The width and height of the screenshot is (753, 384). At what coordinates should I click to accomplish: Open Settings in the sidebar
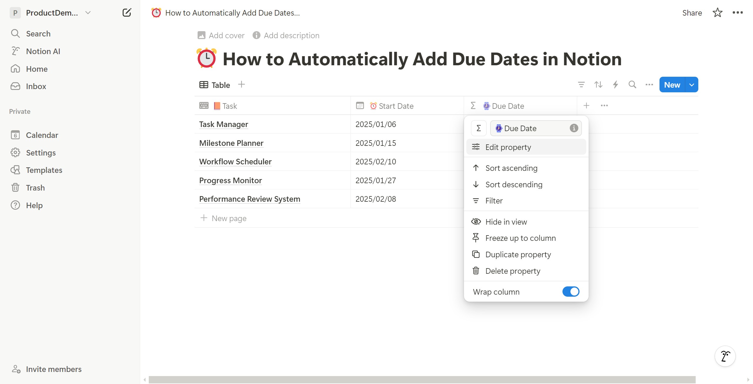[x=41, y=153]
